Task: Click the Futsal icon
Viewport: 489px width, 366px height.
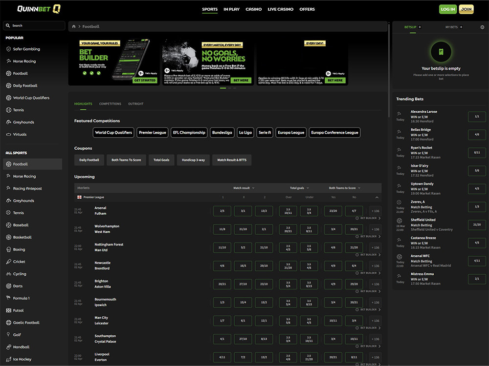Action: click(x=8, y=310)
